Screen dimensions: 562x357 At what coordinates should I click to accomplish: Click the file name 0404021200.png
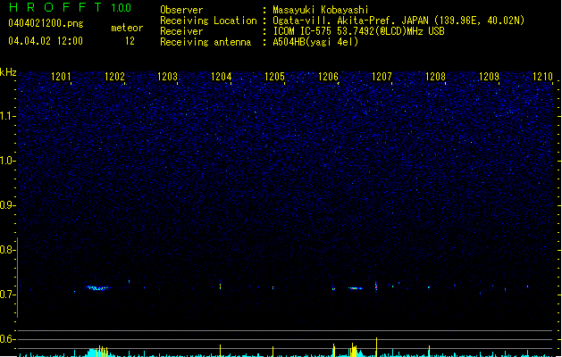(46, 24)
